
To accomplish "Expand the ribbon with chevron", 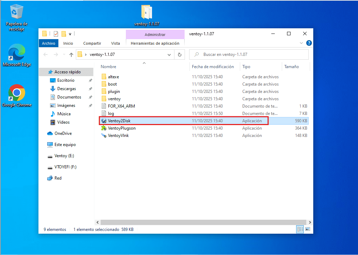I will click(x=302, y=43).
